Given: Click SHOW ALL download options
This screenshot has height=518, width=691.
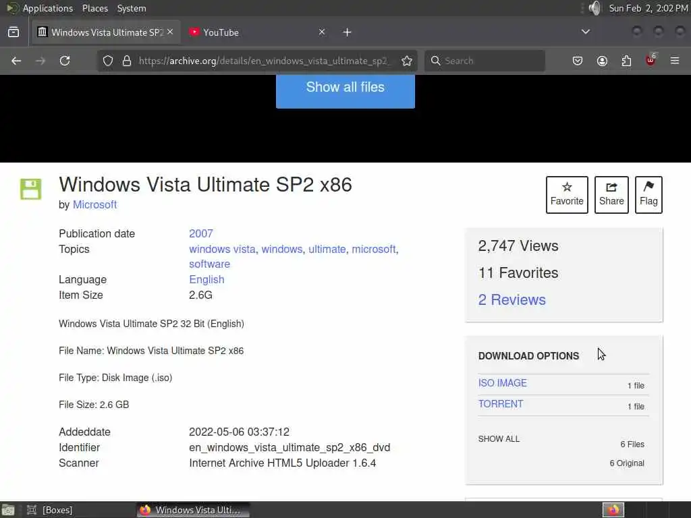Looking at the screenshot, I should click(499, 438).
